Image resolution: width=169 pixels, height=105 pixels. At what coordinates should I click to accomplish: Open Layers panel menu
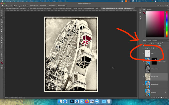168,40
